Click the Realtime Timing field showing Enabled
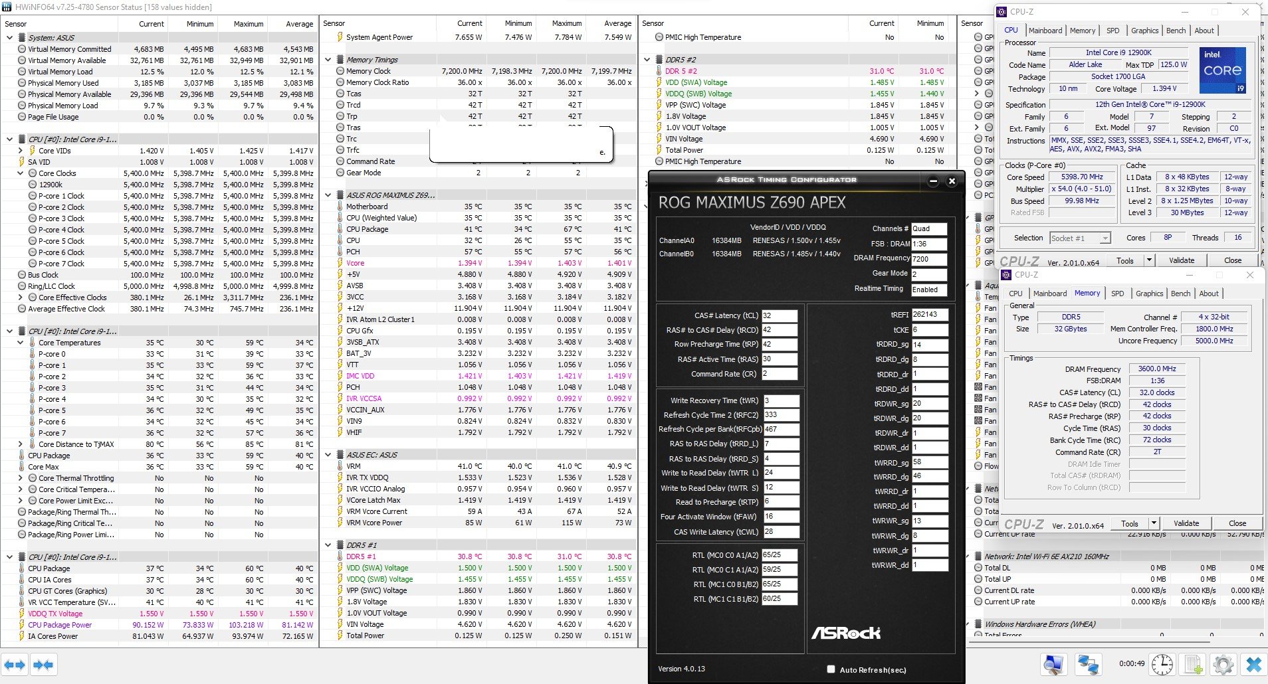This screenshot has height=684, width=1268. (x=929, y=290)
